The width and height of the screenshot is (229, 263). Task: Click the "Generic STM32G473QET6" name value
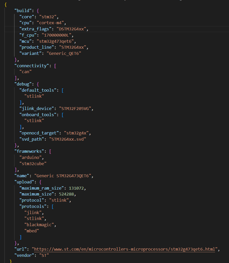[63, 176]
